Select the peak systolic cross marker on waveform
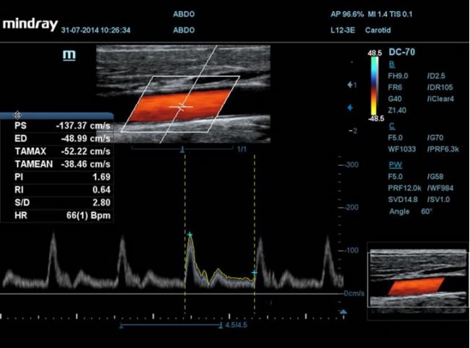Screen dimensions: 470x348 [190, 235]
